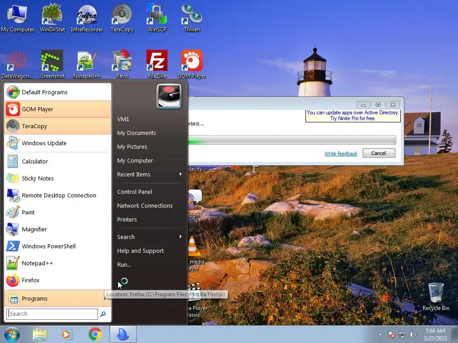Open the Revo desktop shortcut
The height and width of the screenshot is (343, 458).
[122, 64]
